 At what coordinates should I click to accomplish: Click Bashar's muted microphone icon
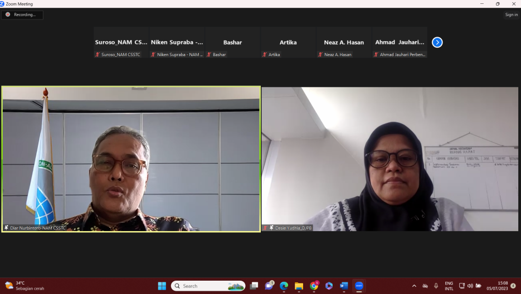click(209, 54)
